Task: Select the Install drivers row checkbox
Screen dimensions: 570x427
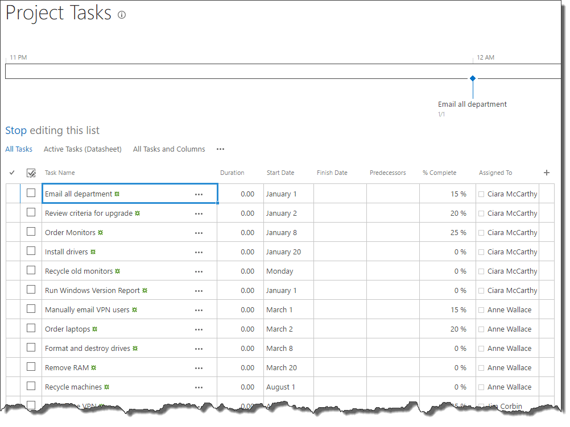Action: tap(31, 251)
